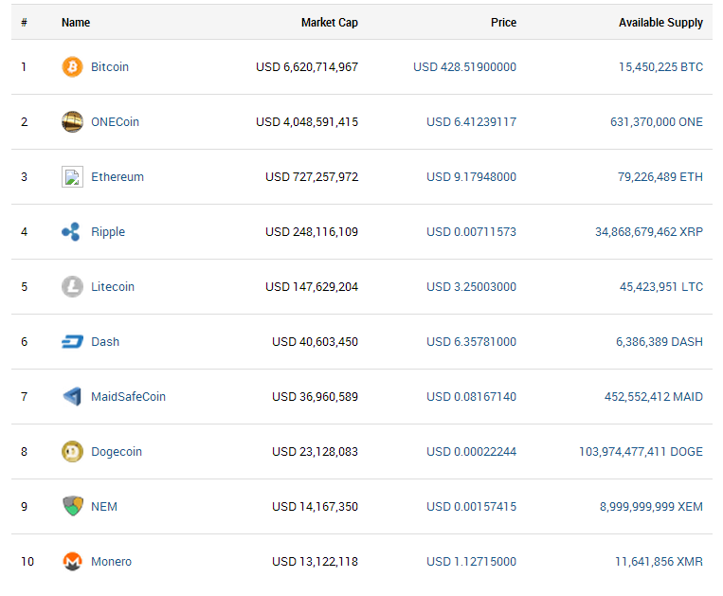723x596 pixels.
Task: Click supply 6,386,389 DASH
Action: click(x=660, y=341)
